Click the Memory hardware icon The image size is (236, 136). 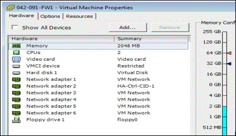(x=16, y=46)
